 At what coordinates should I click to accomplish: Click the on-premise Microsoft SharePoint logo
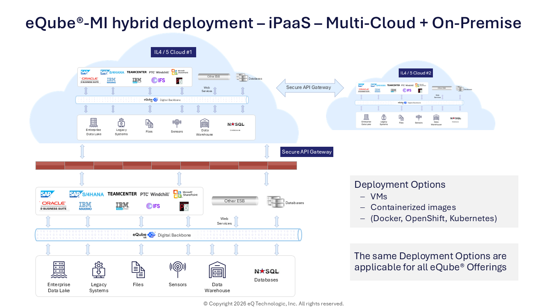click(x=185, y=194)
